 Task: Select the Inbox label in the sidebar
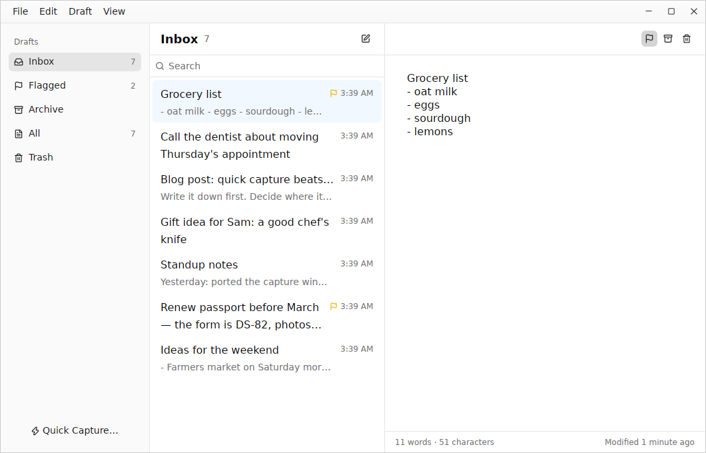pyautogui.click(x=41, y=61)
